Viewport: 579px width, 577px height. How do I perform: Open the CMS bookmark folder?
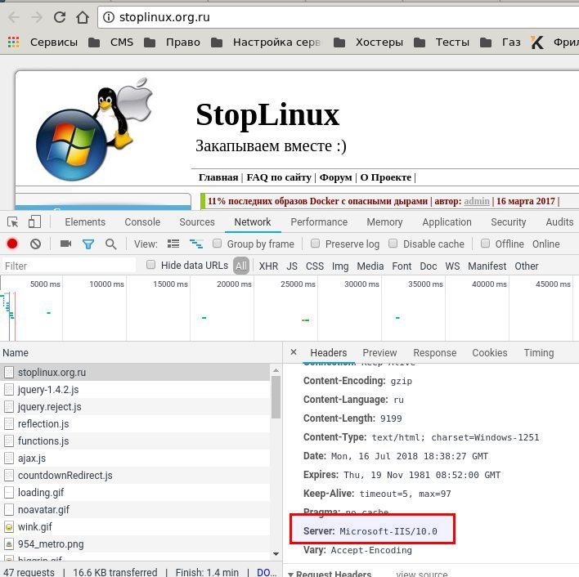tap(110, 42)
